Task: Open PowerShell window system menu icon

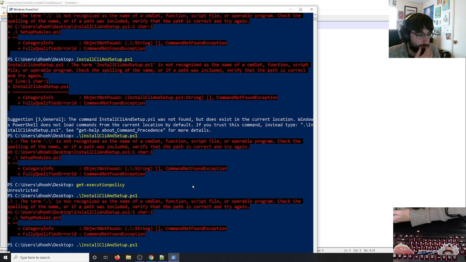Action: [x=11, y=9]
